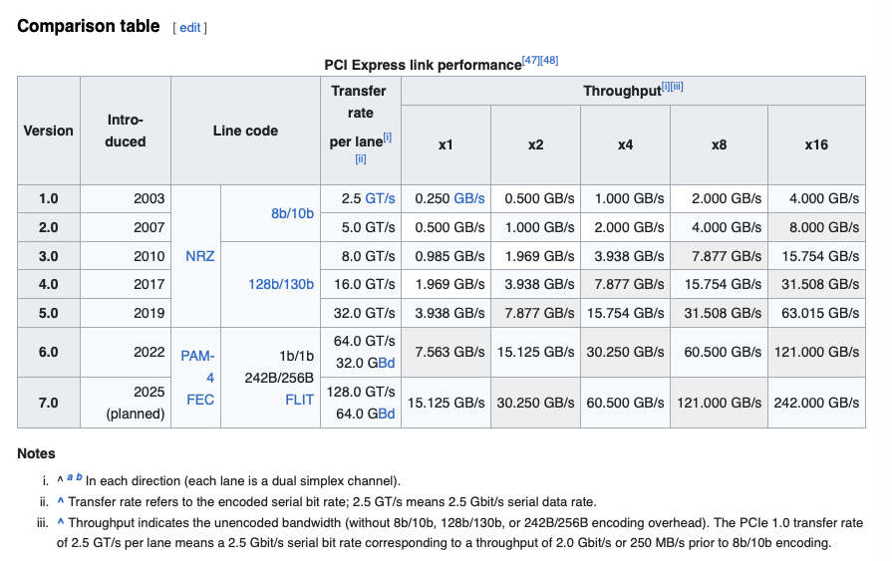The image size is (892, 561).
Task: Select the x16 column header
Action: [816, 144]
